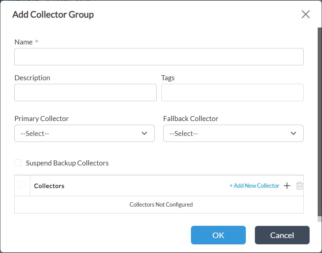This screenshot has width=322, height=253.
Task: Open the Primary Collector dropdown
Action: 84,133
